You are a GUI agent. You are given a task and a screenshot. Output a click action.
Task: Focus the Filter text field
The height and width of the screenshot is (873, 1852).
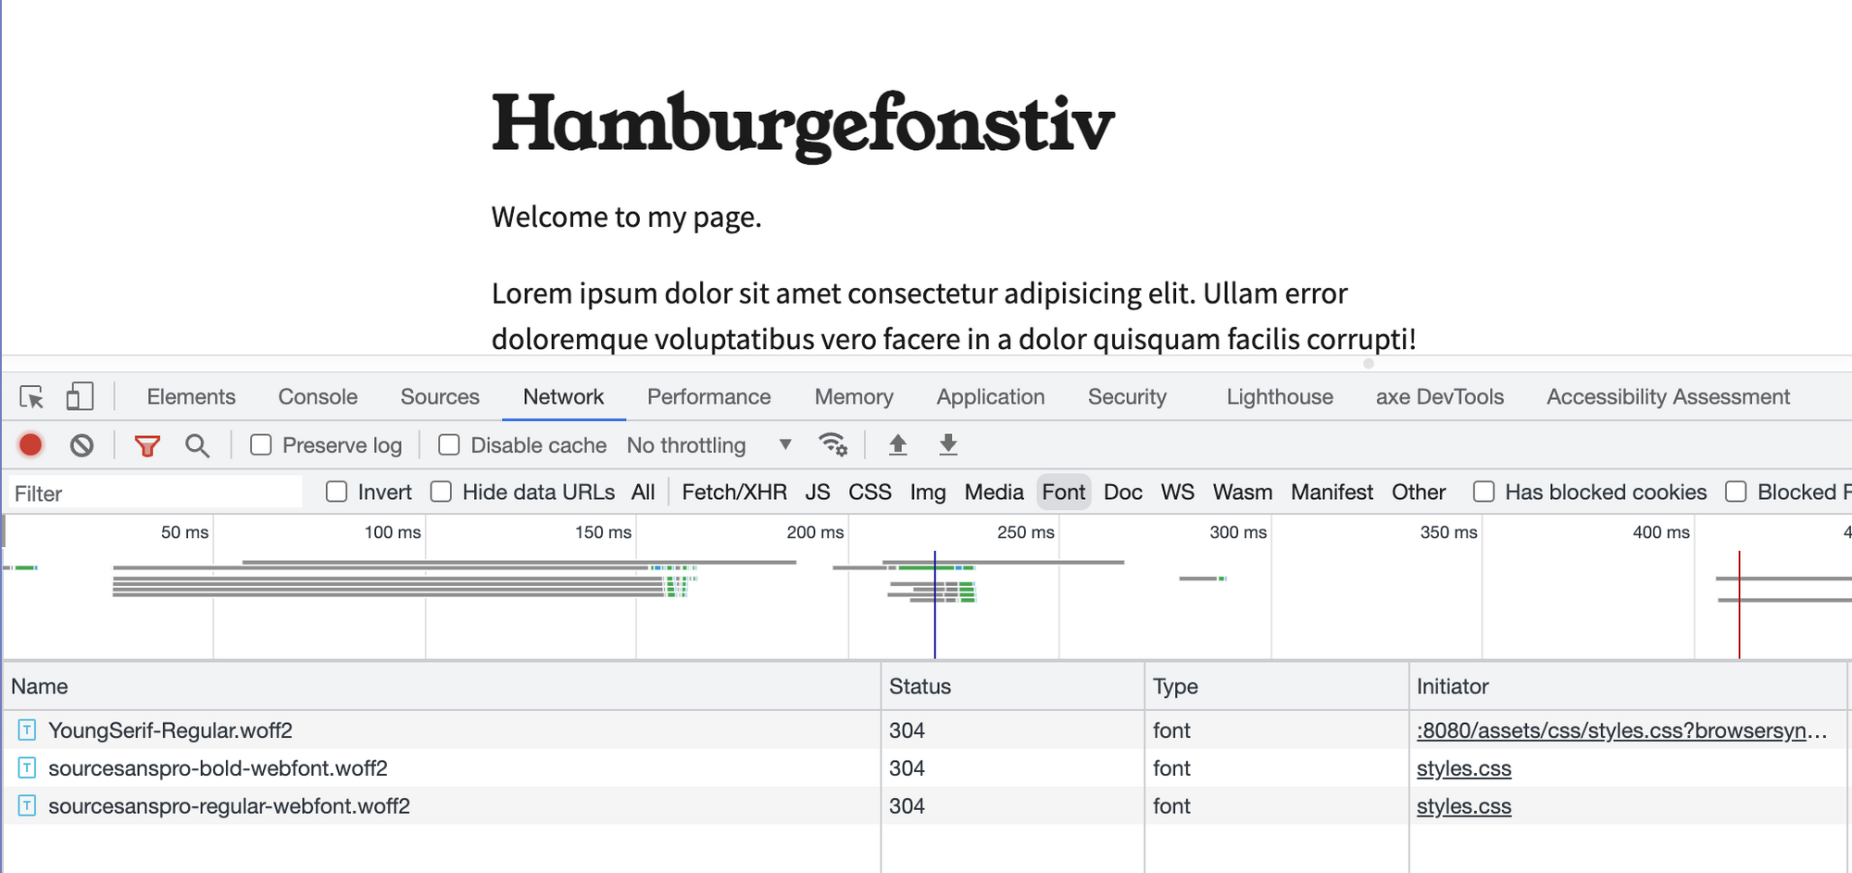(156, 493)
